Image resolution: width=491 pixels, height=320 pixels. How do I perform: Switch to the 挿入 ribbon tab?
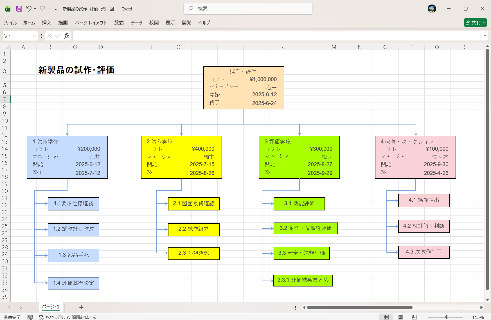(x=46, y=23)
